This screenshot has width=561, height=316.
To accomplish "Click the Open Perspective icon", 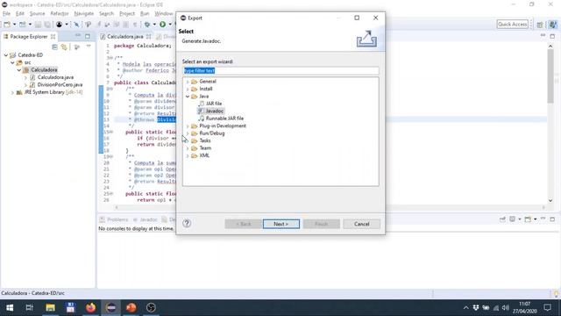I will tap(540, 25).
